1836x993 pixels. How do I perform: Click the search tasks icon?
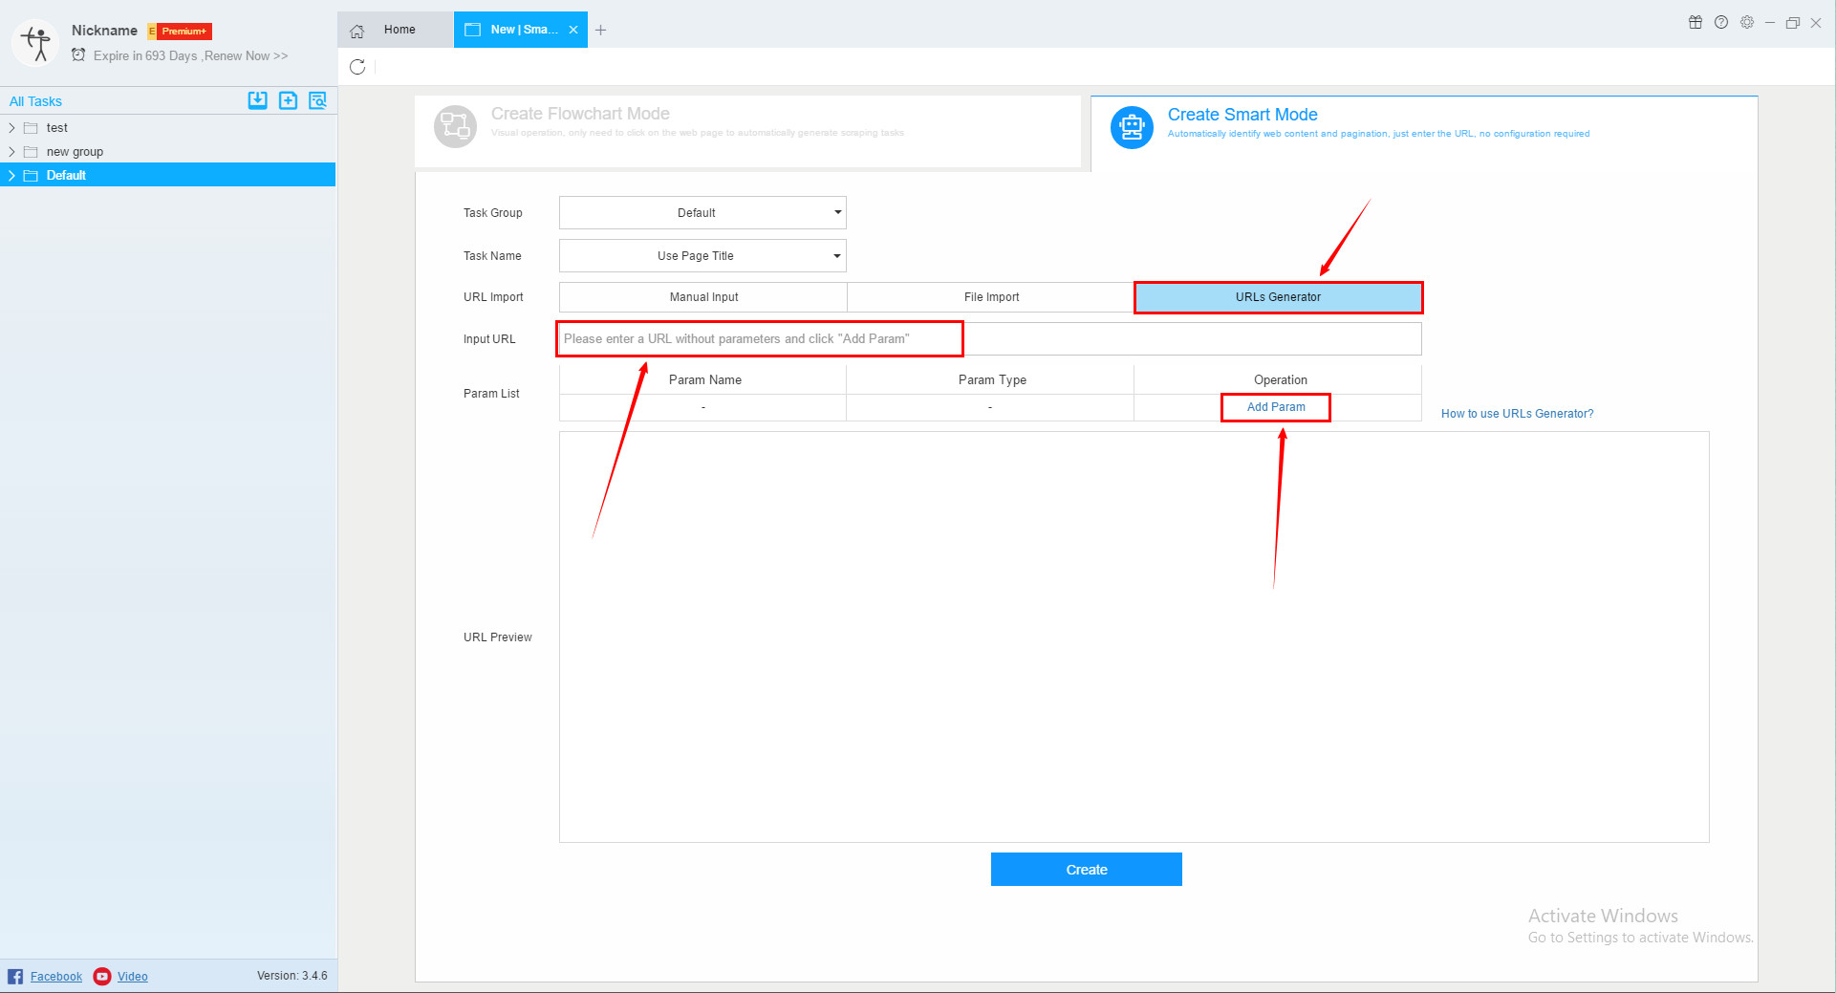[x=317, y=100]
